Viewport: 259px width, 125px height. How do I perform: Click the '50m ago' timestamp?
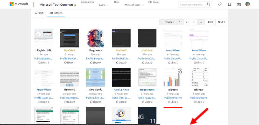click(95, 55)
